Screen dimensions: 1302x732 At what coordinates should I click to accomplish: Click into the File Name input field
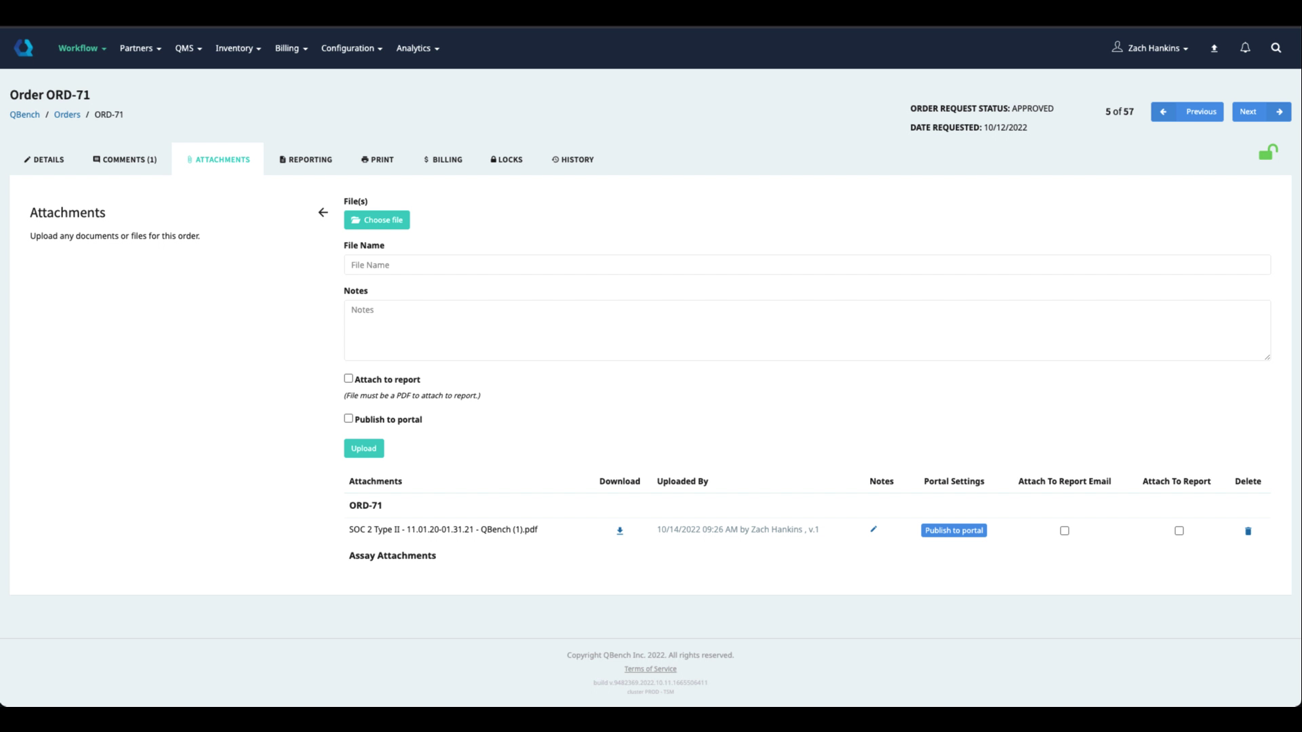806,265
